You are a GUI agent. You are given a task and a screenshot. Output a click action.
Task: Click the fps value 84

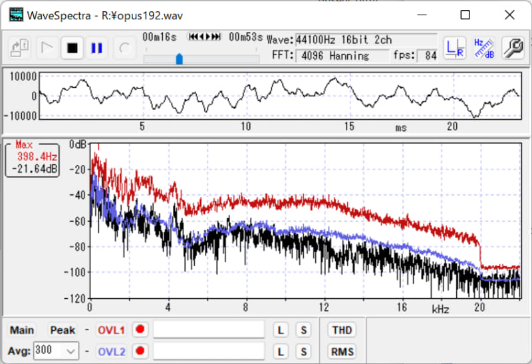427,55
